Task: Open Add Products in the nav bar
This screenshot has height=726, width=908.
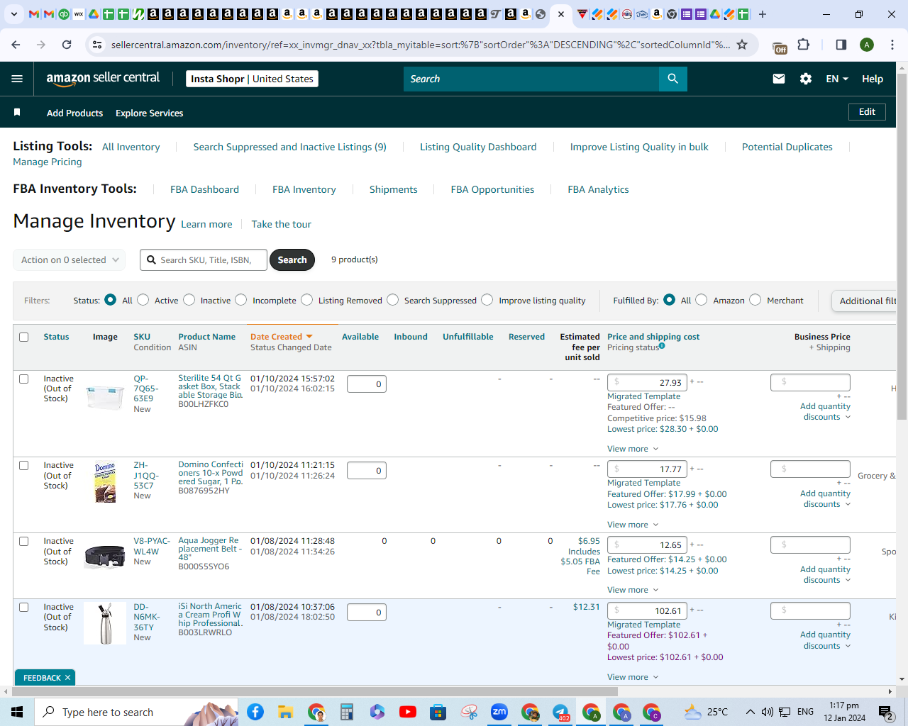Action: click(74, 113)
